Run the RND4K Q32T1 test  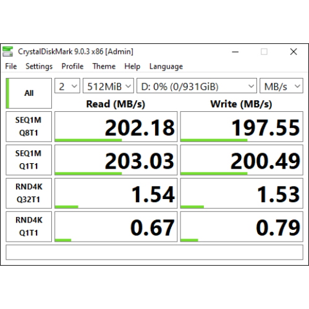point(28,193)
